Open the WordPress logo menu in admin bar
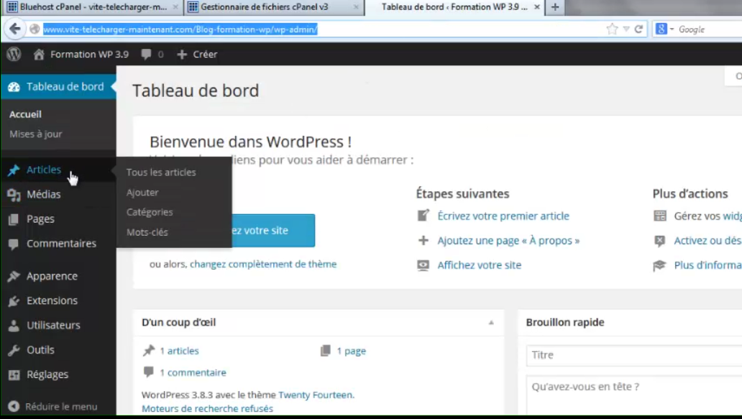 pyautogui.click(x=14, y=55)
